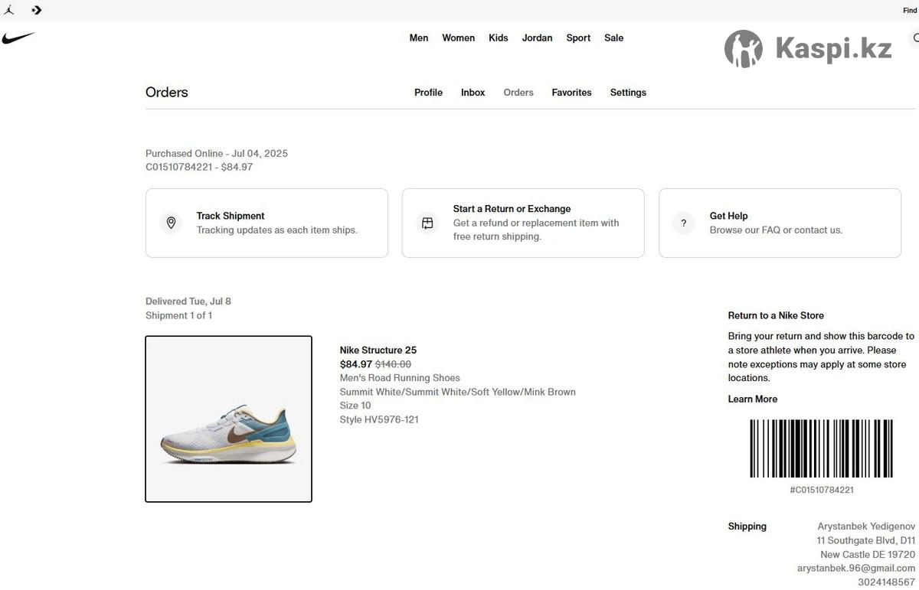The width and height of the screenshot is (919, 590).
Task: Click the 11 Southgate Blvd, D11 address line
Action: coord(866,540)
